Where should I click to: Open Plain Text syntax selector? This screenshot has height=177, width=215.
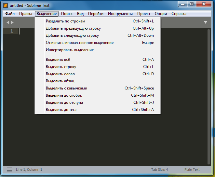(192, 170)
